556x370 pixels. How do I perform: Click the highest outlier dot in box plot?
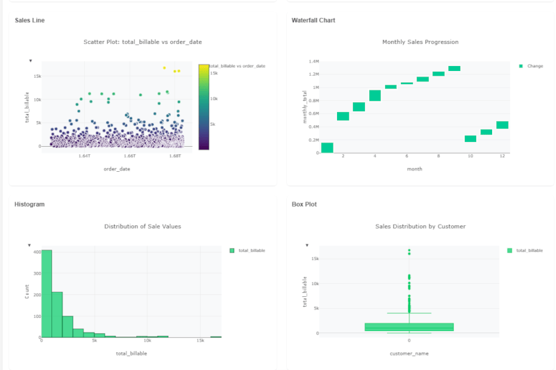[x=409, y=250]
